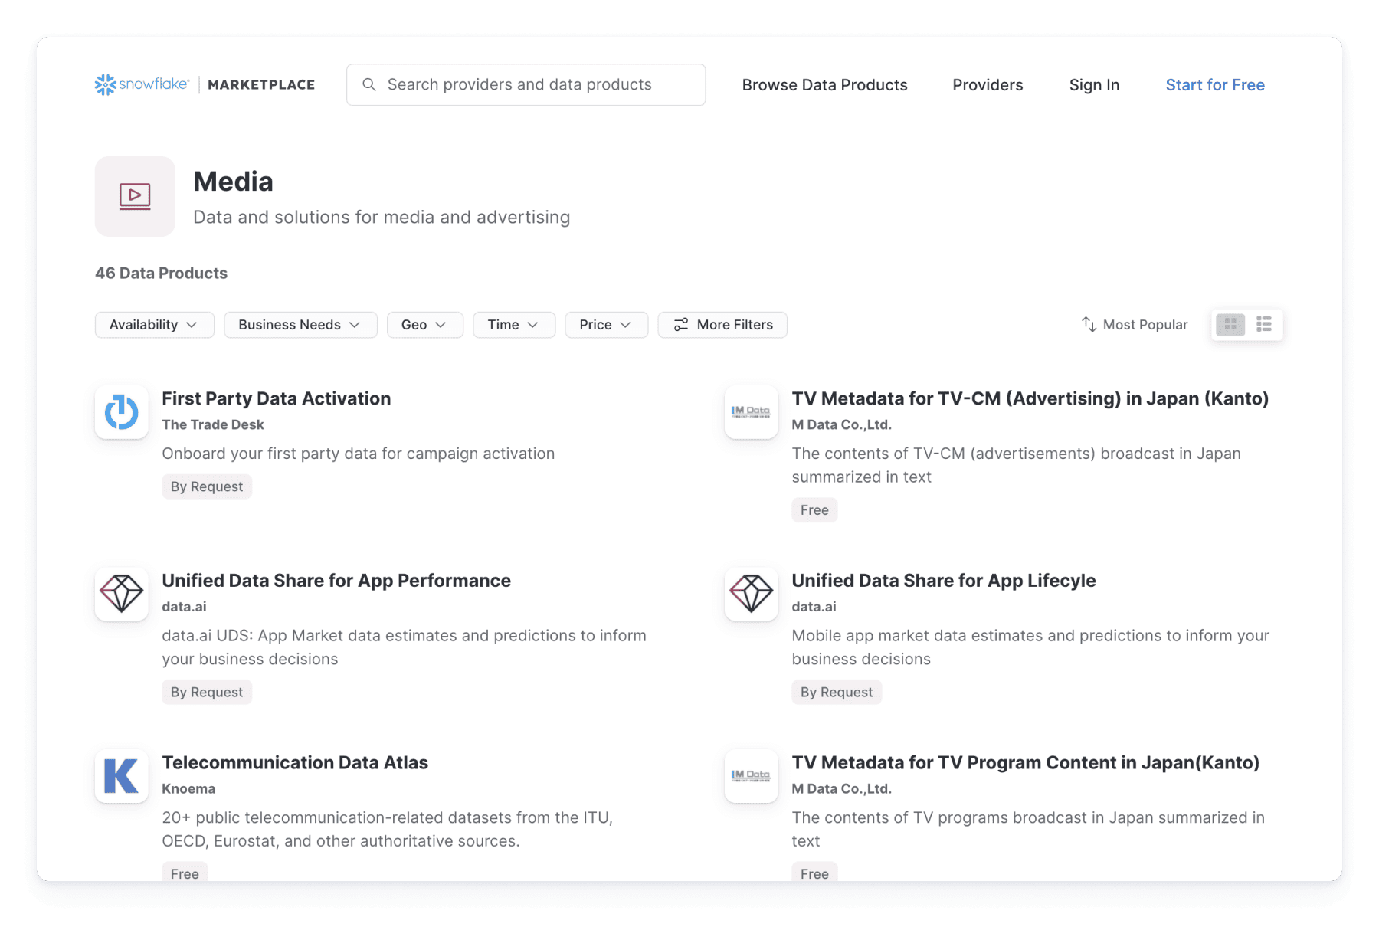
Task: Open the Availability filter dropdown
Action: click(153, 324)
